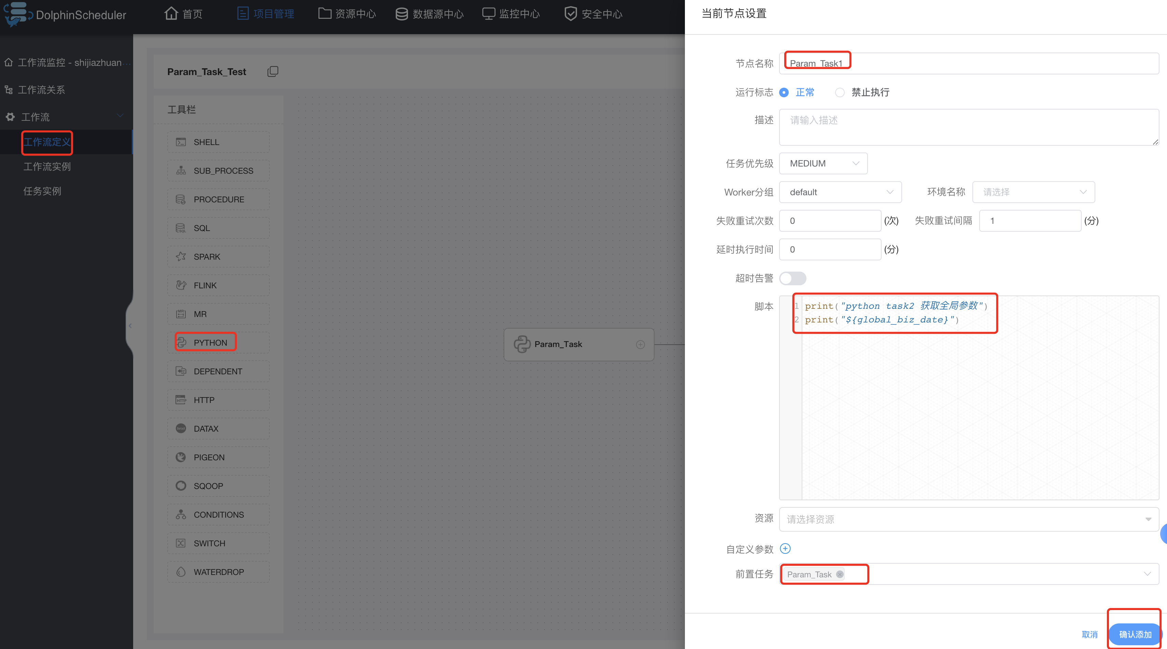
Task: Open the 任务优先级 MEDIUM dropdown
Action: click(x=823, y=163)
